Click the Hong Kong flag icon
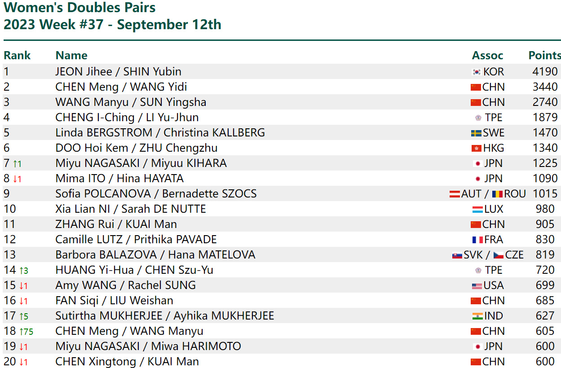561x368 pixels. pyautogui.click(x=477, y=148)
